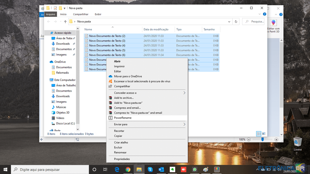Open WhatsApp from the taskbar
Screen dimensions: 310x174
[195, 169]
